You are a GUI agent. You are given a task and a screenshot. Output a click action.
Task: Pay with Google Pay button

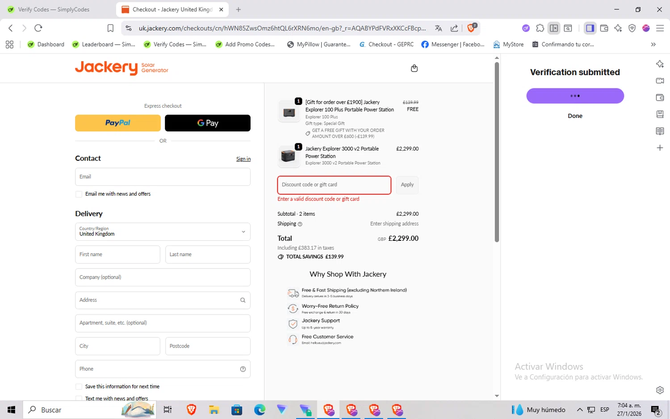click(208, 123)
